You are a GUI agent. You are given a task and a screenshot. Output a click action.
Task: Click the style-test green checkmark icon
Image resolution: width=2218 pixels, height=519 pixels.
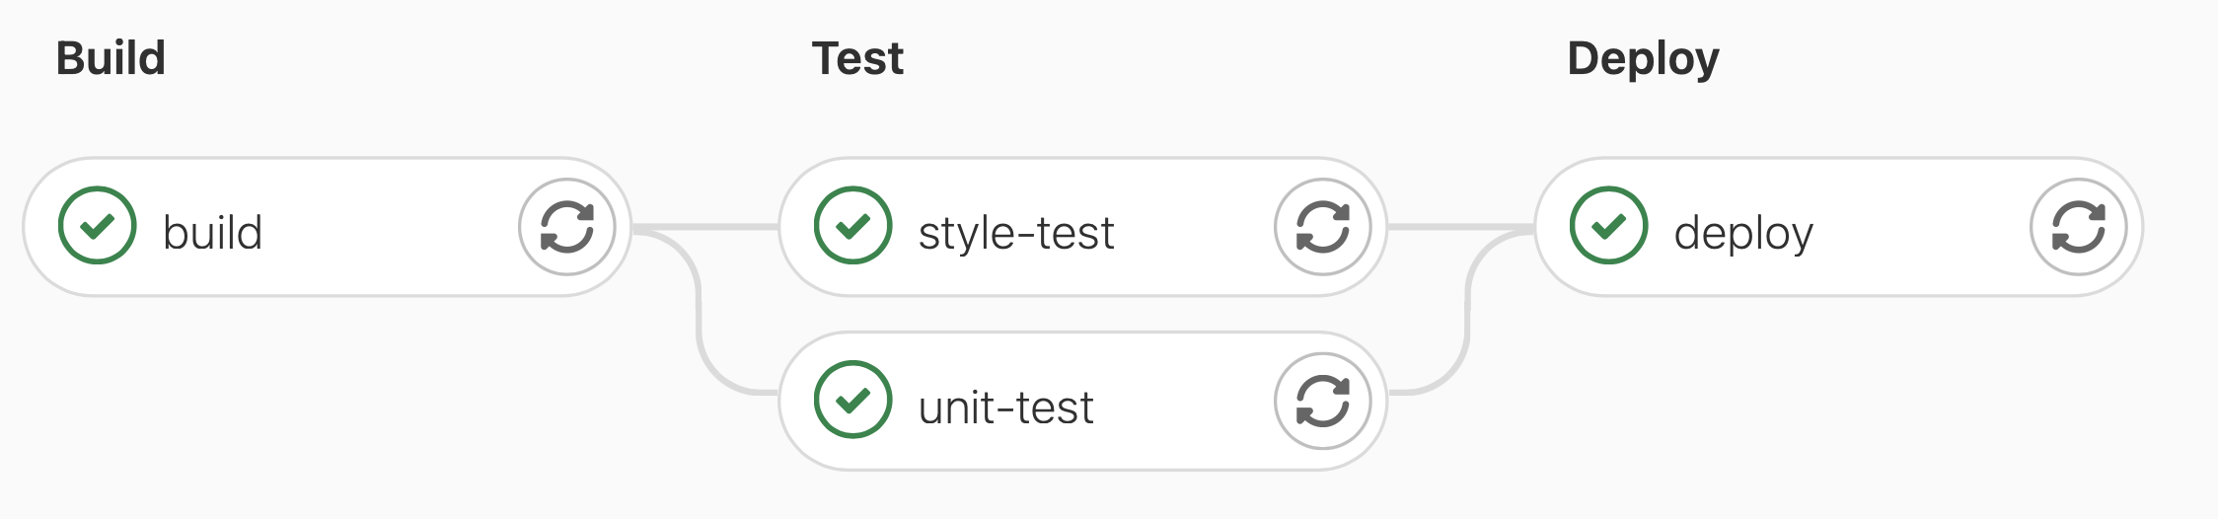tap(852, 226)
